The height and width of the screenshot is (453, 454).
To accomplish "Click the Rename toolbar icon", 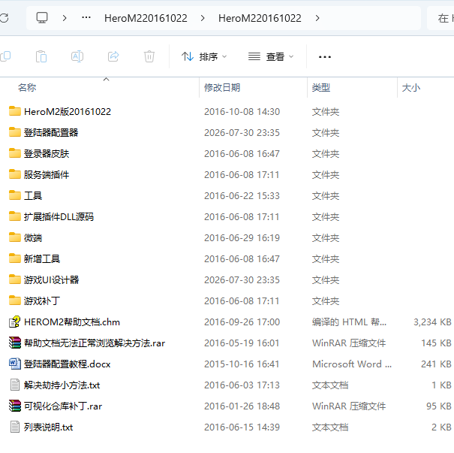I will click(77, 56).
